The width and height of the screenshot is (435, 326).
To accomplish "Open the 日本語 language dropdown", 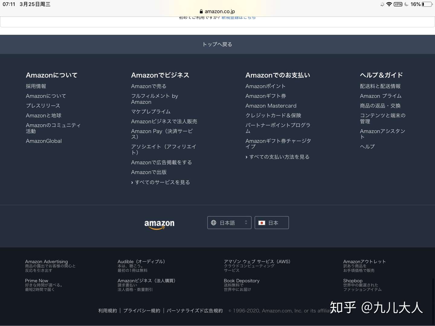I will click(x=229, y=223).
